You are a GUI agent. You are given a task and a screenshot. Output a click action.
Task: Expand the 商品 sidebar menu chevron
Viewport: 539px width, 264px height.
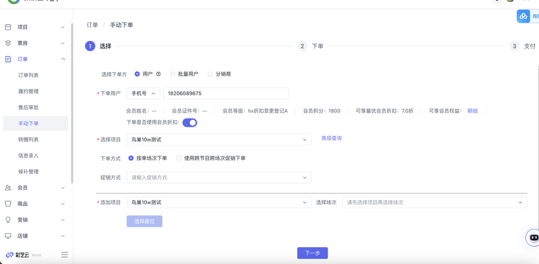(63, 203)
